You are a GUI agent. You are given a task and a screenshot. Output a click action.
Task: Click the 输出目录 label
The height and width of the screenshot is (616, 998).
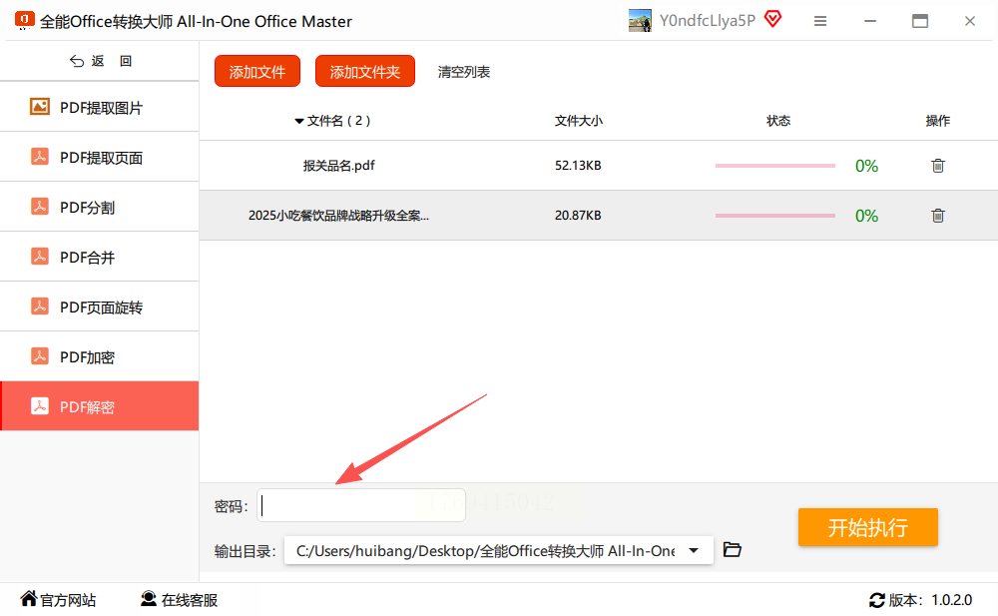(246, 551)
